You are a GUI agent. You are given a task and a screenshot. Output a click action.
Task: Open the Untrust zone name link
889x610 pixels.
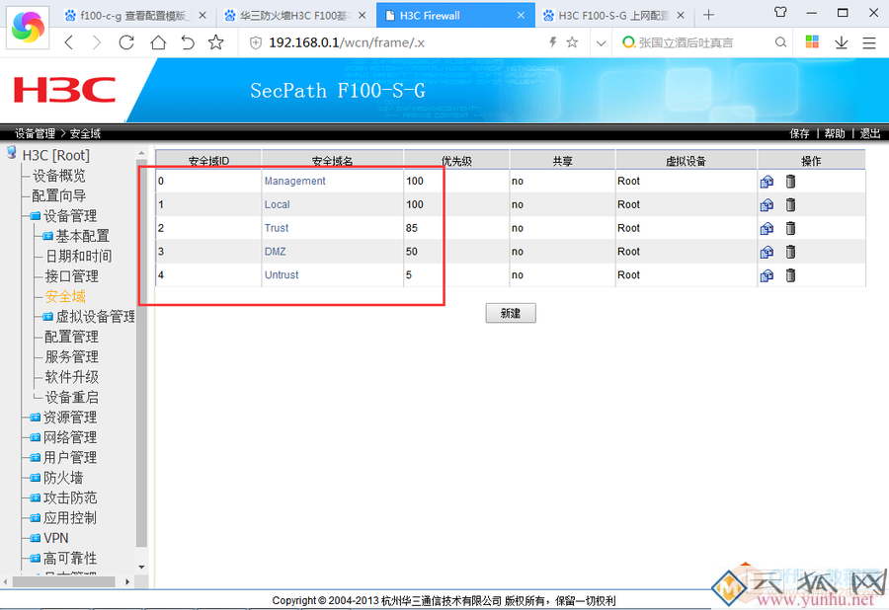[x=282, y=275]
